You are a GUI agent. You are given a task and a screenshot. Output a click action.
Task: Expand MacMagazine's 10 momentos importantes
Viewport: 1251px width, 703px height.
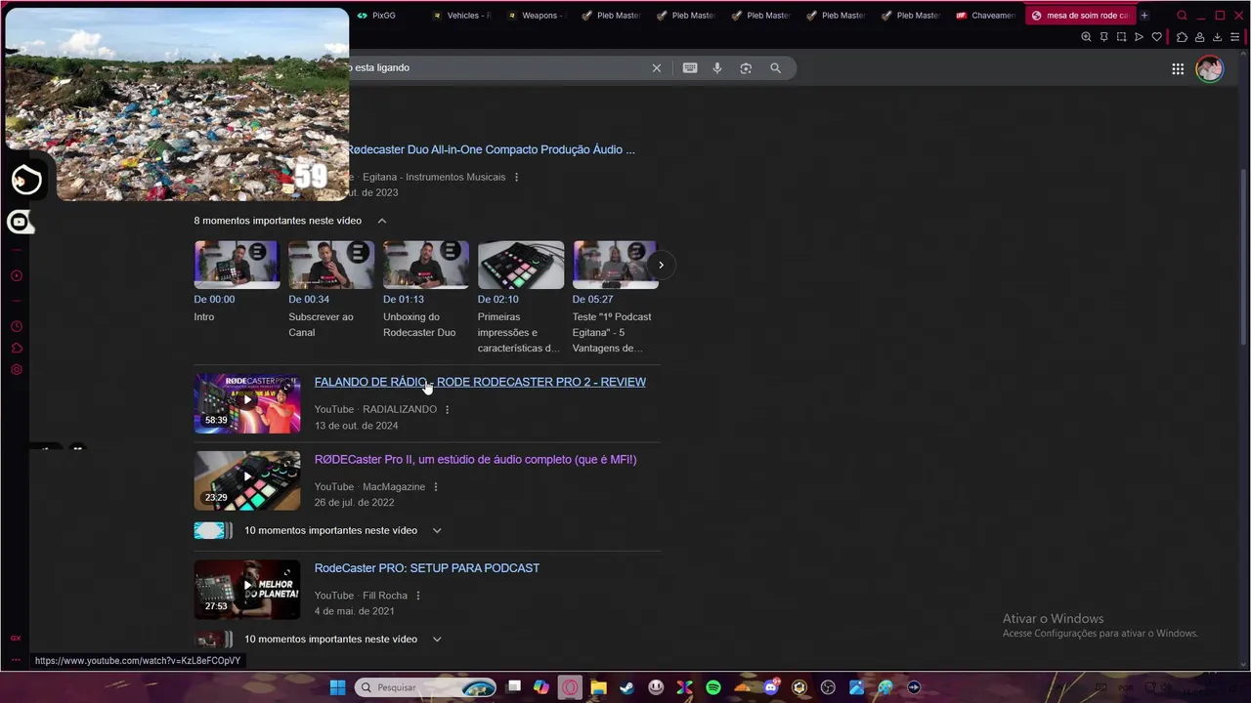point(437,530)
